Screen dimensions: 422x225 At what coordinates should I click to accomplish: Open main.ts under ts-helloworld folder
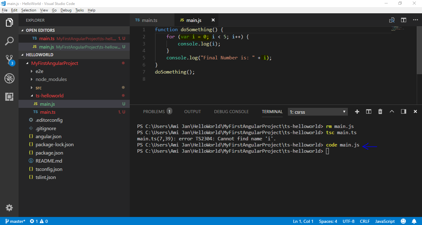point(74,112)
